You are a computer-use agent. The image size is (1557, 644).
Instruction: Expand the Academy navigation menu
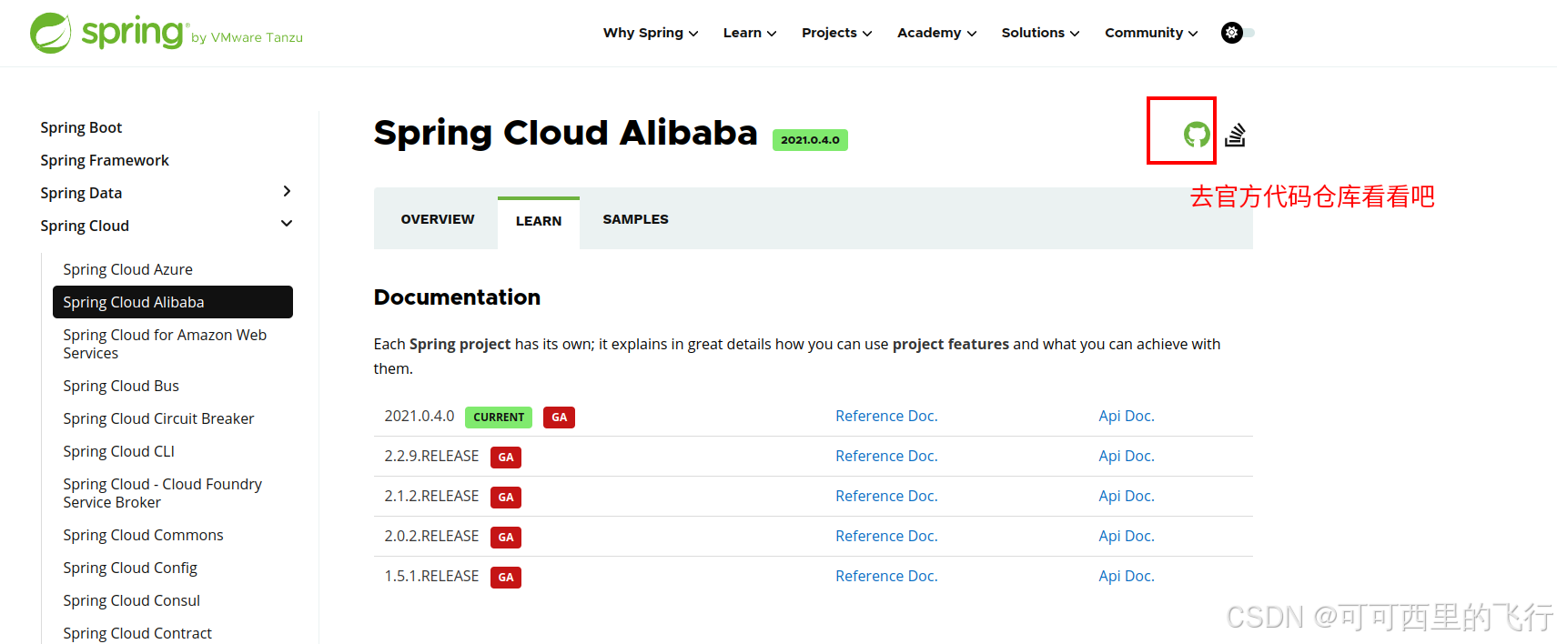click(x=936, y=33)
